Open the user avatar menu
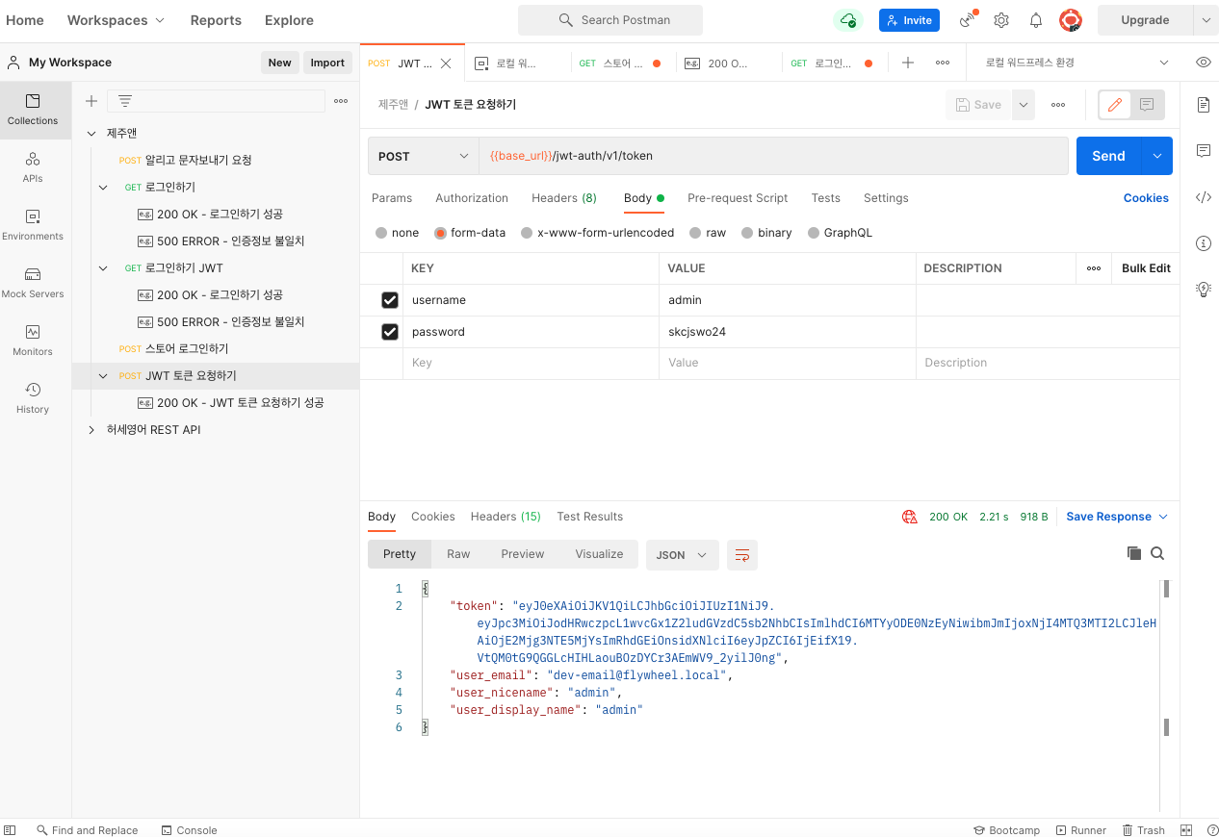The height and width of the screenshot is (837, 1219). (1070, 20)
